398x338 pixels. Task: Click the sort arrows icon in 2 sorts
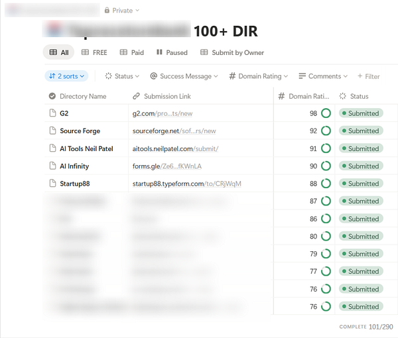[x=52, y=76]
